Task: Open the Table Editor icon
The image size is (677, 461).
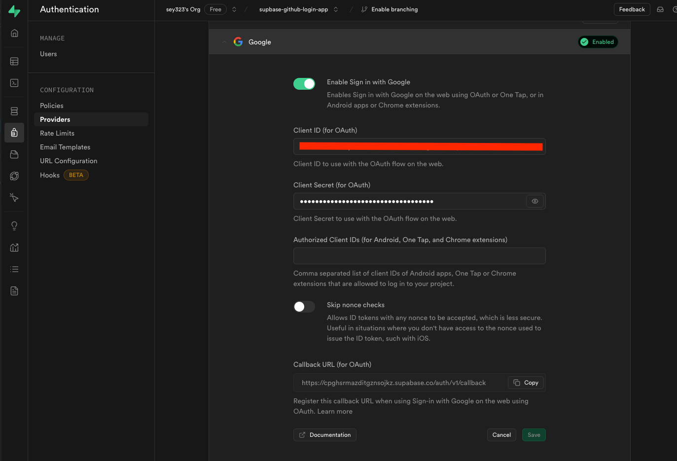Action: pos(14,62)
